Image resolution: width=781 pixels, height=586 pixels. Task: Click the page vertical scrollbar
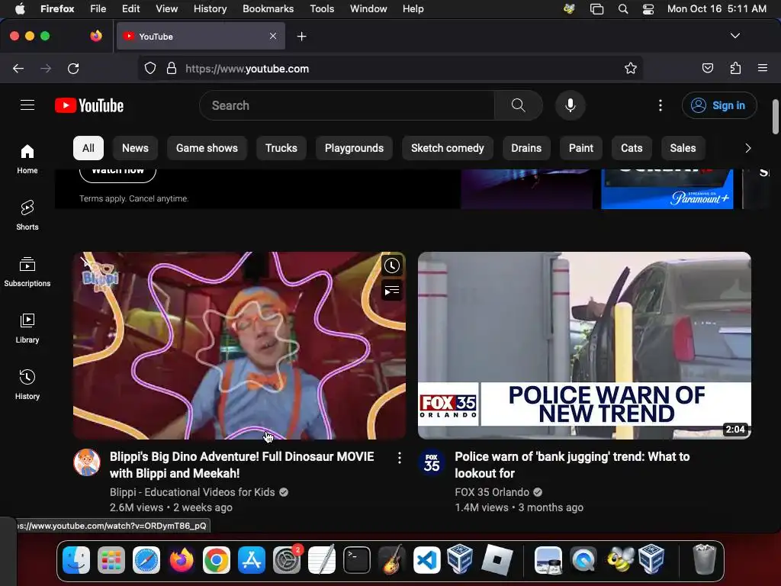(775, 117)
